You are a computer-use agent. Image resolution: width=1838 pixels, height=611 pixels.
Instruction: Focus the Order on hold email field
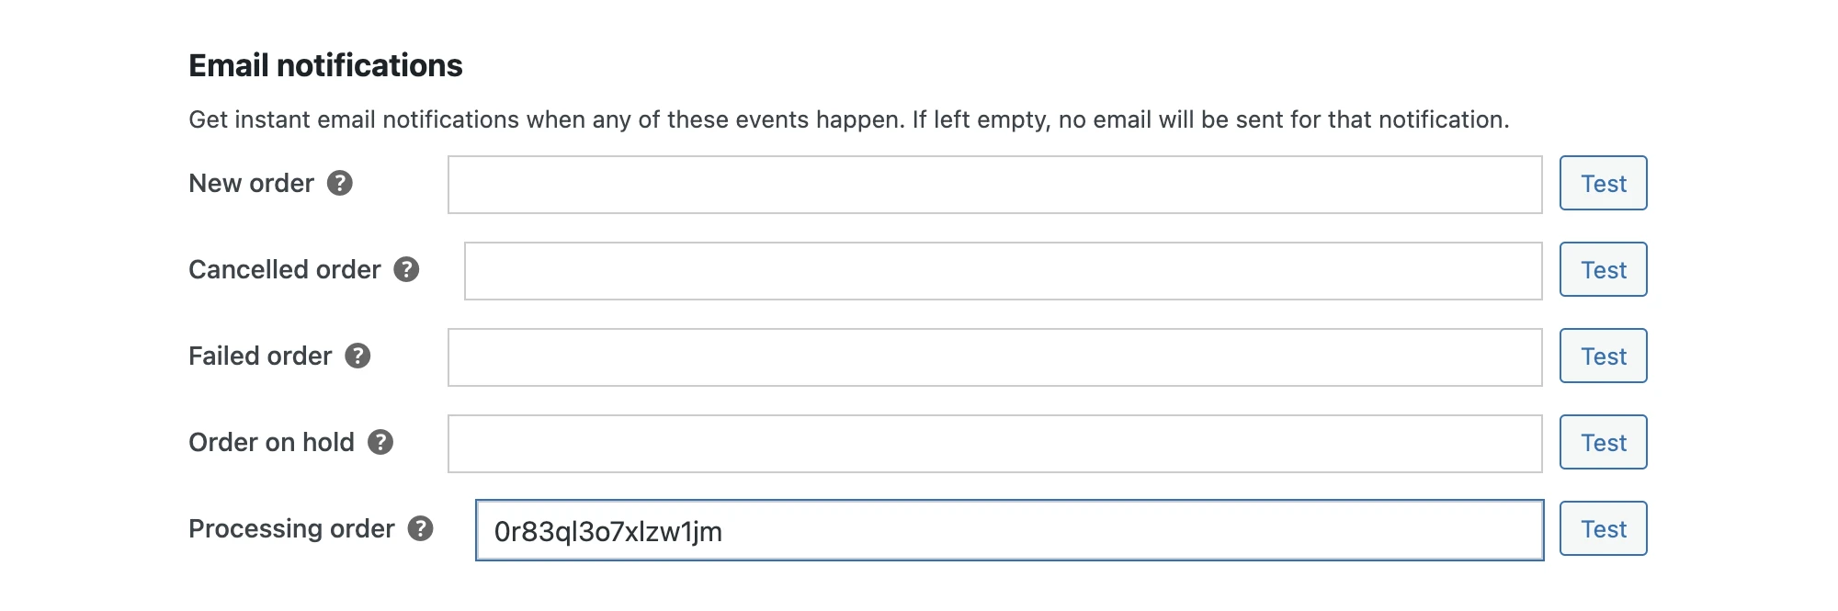pyautogui.click(x=994, y=444)
